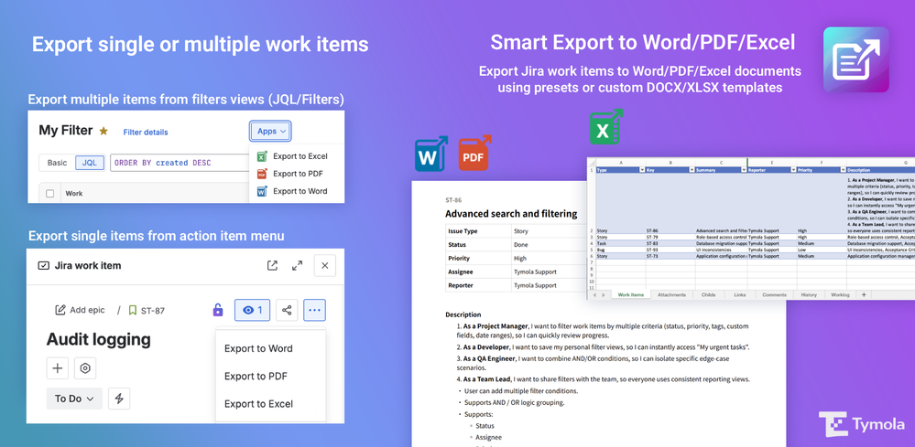Switch to the History sheet tab
Image resolution: width=915 pixels, height=447 pixels.
click(809, 294)
